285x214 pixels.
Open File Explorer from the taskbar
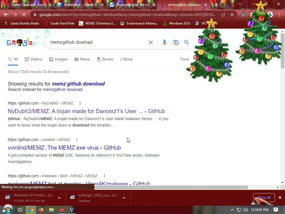(51, 210)
